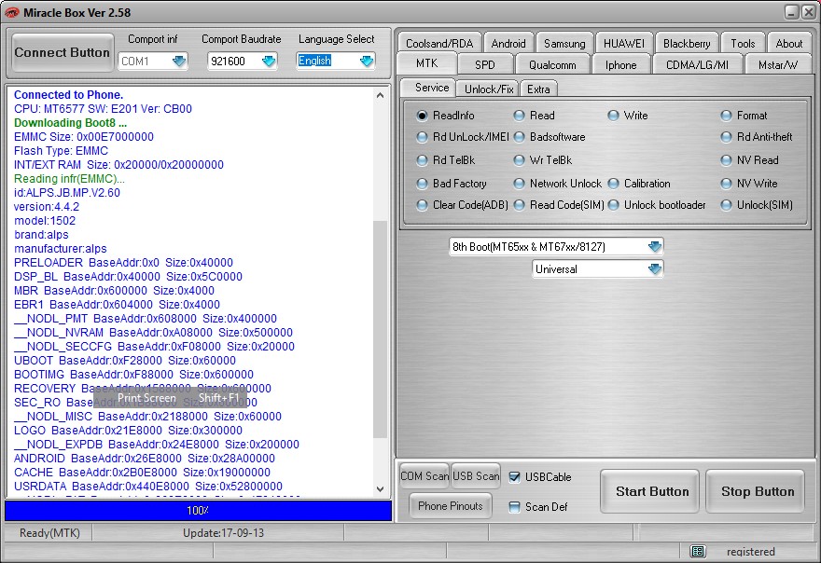
Task: Click log line 'CPU: MT6577 SW: E201 Ver: CB00'
Action: [x=103, y=109]
